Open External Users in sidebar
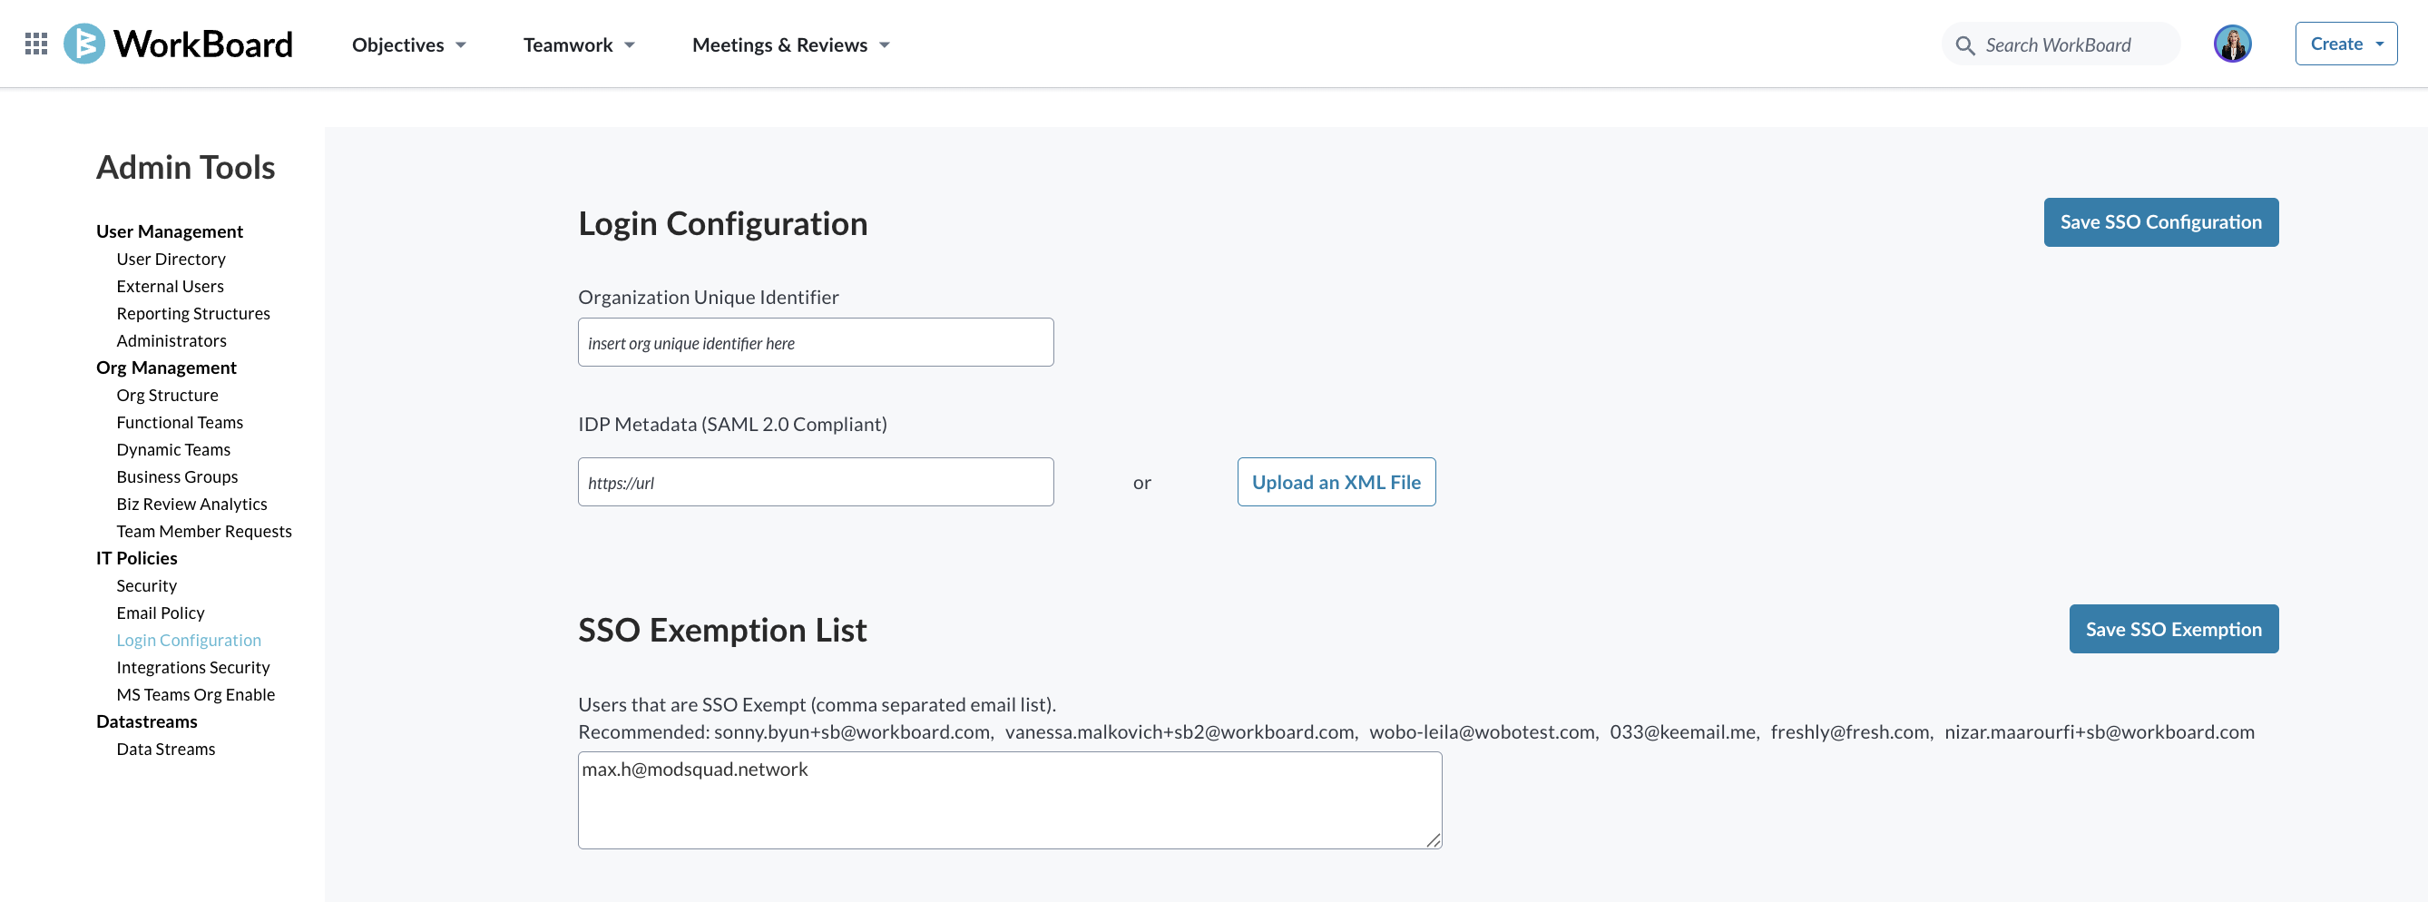Image resolution: width=2428 pixels, height=902 pixels. point(170,286)
